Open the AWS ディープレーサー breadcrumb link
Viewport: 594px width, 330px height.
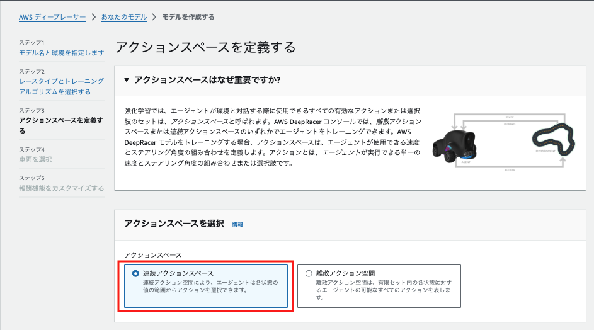point(52,17)
